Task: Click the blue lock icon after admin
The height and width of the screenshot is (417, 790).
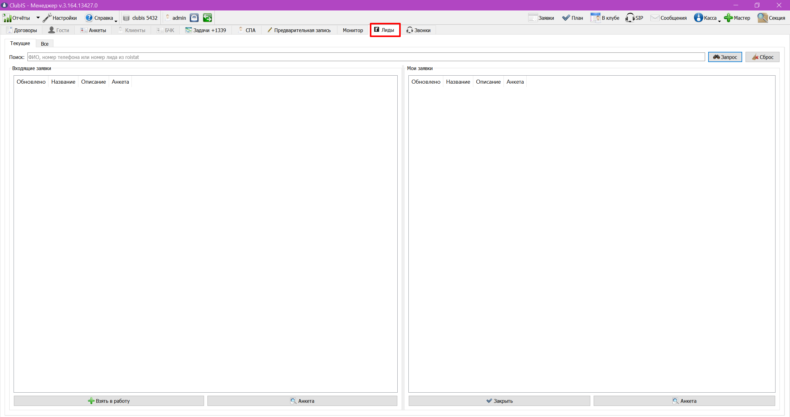Action: coord(194,18)
